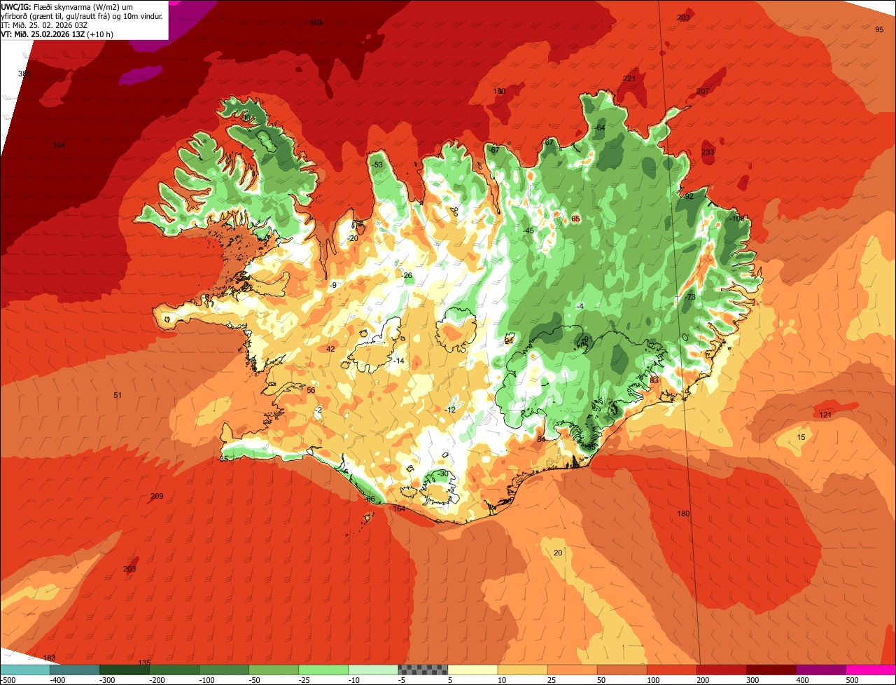Select the dark maroon 300 to 400 legend swatch
Screen dimensions: 896x685
coord(771,670)
